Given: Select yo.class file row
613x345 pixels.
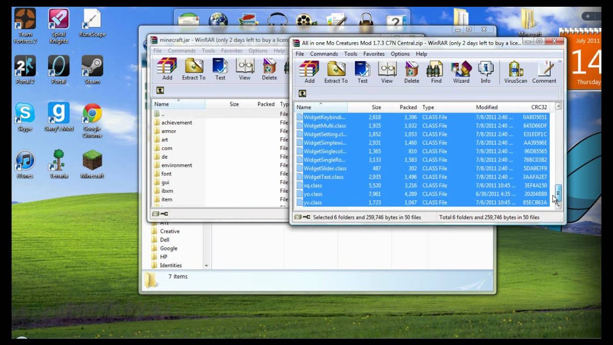Looking at the screenshot, I should click(x=422, y=194).
